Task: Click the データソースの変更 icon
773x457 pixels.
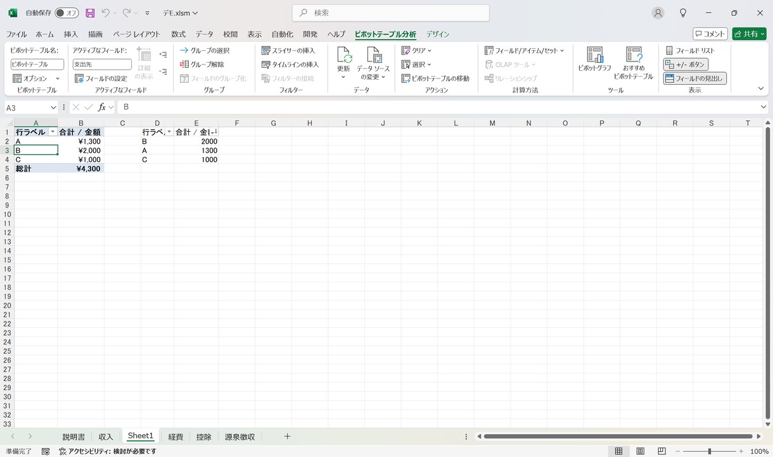Action: (373, 56)
